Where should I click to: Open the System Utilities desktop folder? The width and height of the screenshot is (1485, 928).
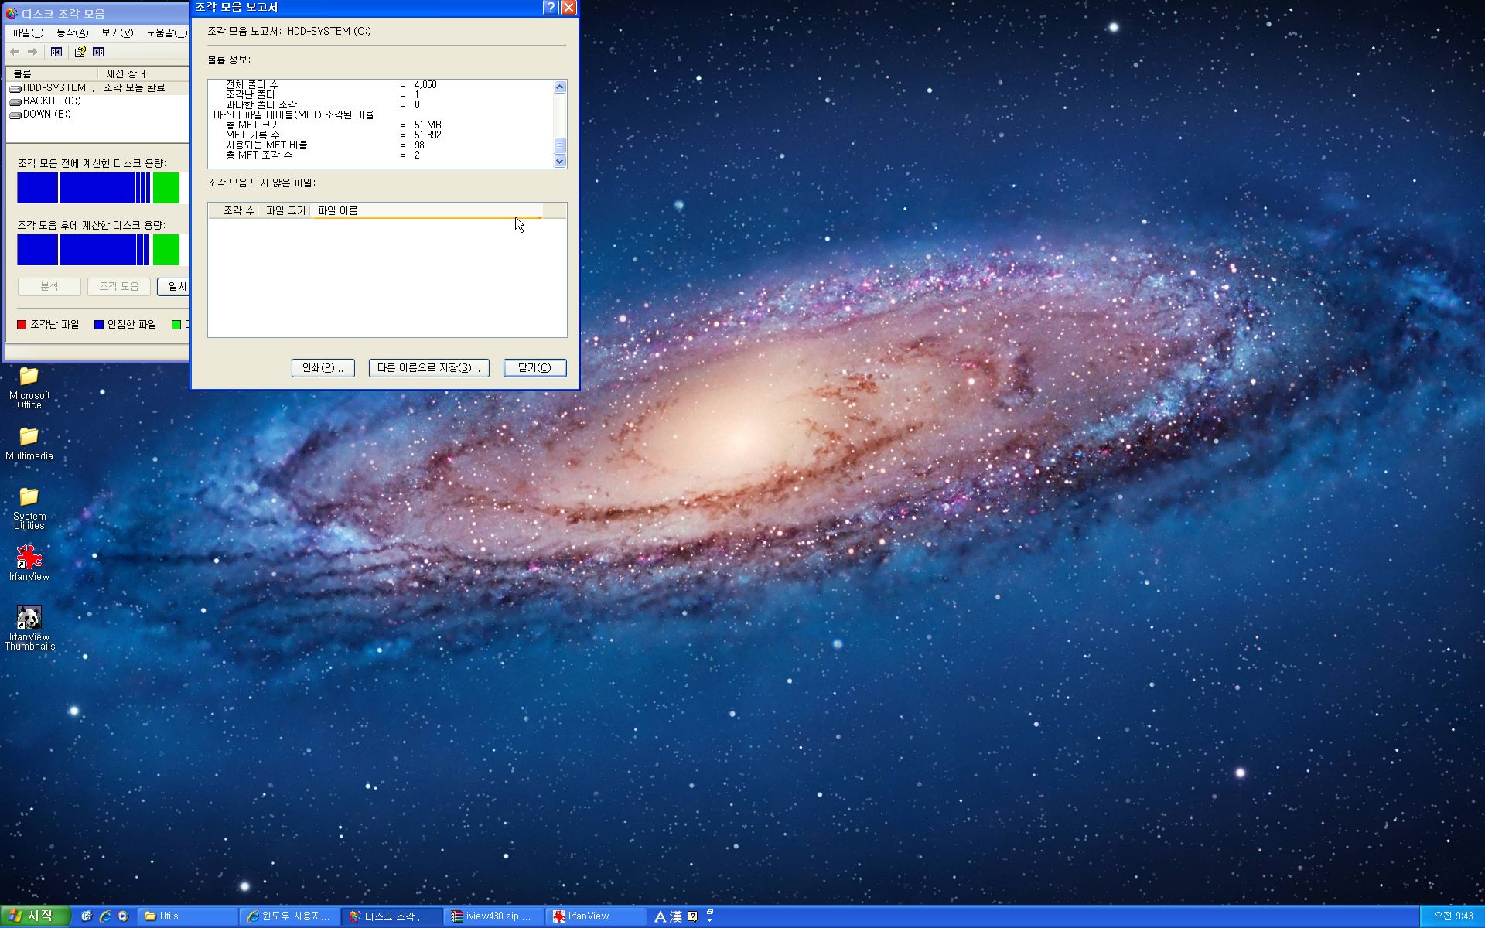[29, 508]
